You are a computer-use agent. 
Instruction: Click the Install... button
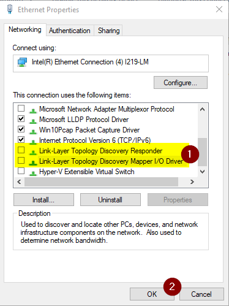tap(43, 200)
